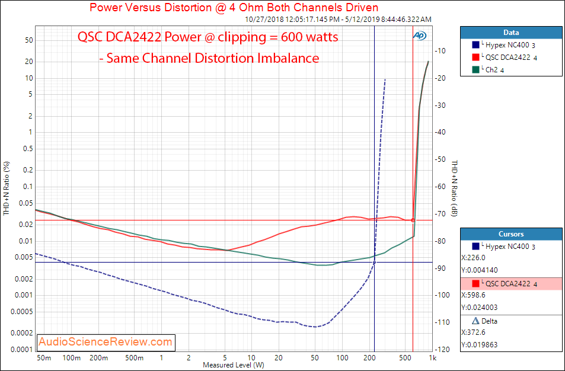Select the blue cursor point on the Hypex curve
Screen dimensions: 565x371
tap(374, 263)
